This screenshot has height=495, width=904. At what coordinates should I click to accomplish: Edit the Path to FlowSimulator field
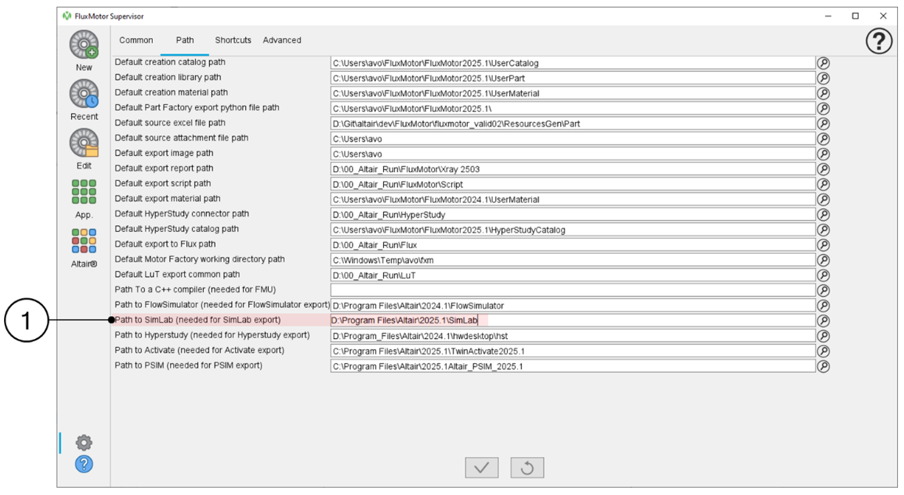pyautogui.click(x=573, y=305)
